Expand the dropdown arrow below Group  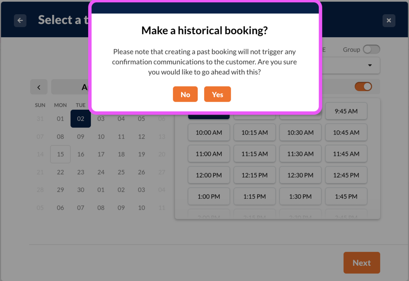(x=370, y=66)
